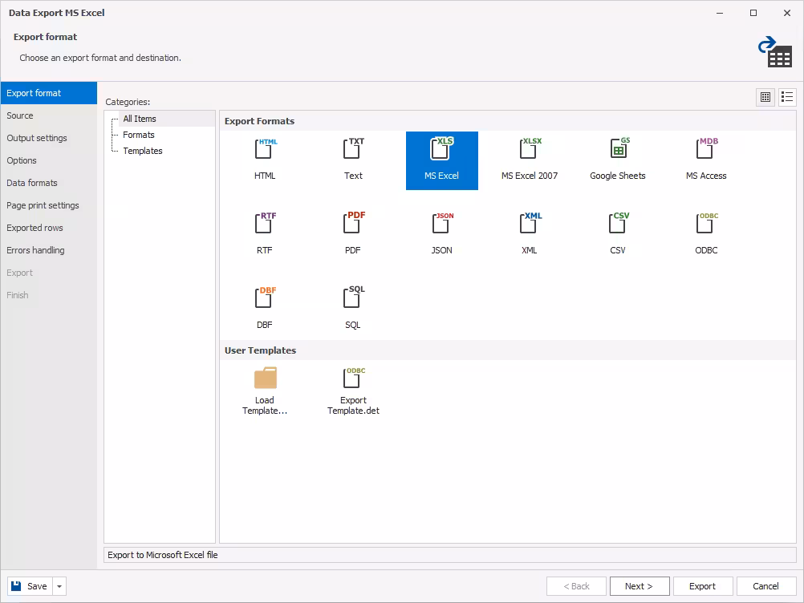Select All Items category
The width and height of the screenshot is (804, 603).
(x=140, y=119)
